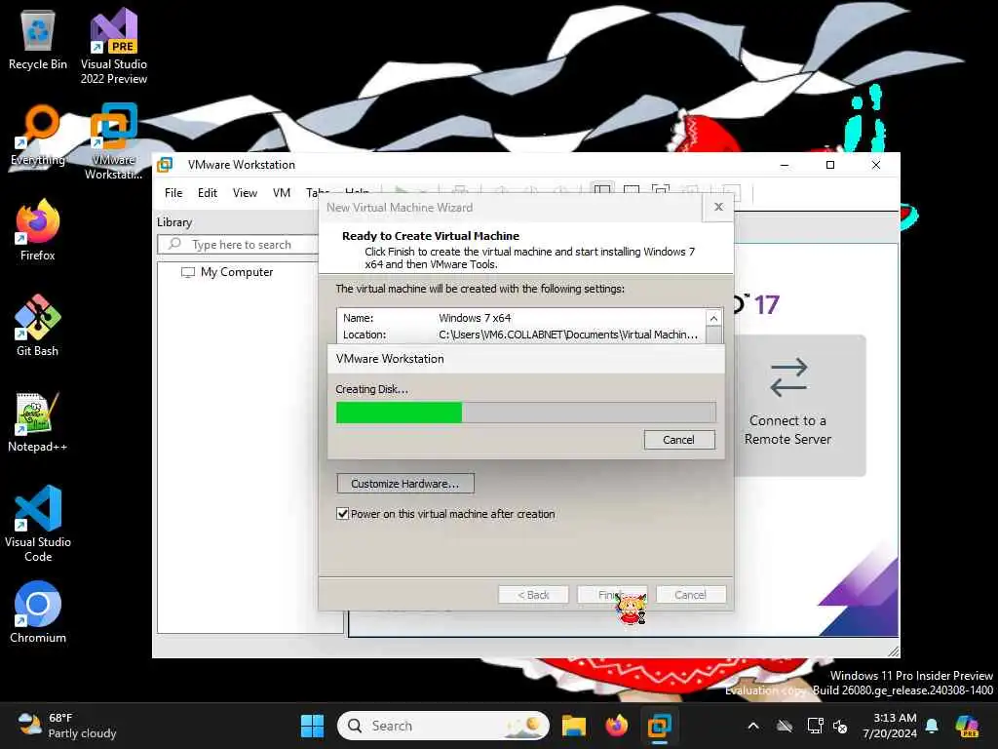The image size is (998, 749).
Task: Launch Visual Studio Code desktop shortcut
Action: pyautogui.click(x=38, y=524)
